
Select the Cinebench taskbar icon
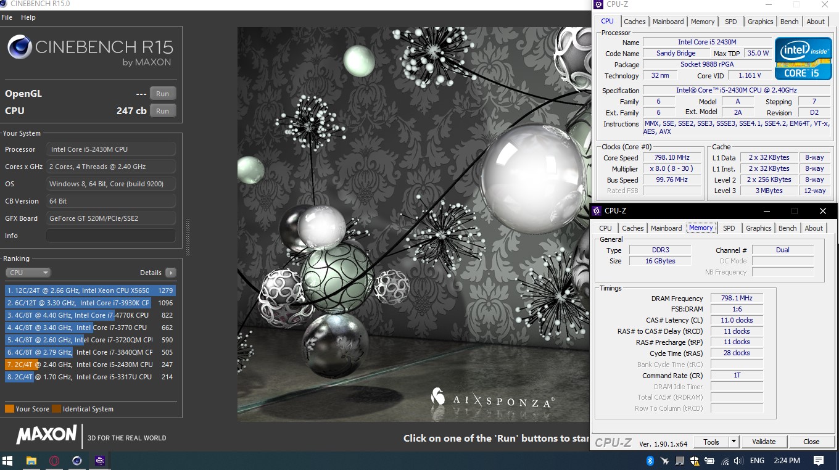77,461
